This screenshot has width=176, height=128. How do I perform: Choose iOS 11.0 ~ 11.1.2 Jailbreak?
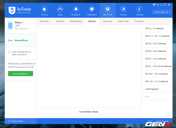[x=157, y=81]
